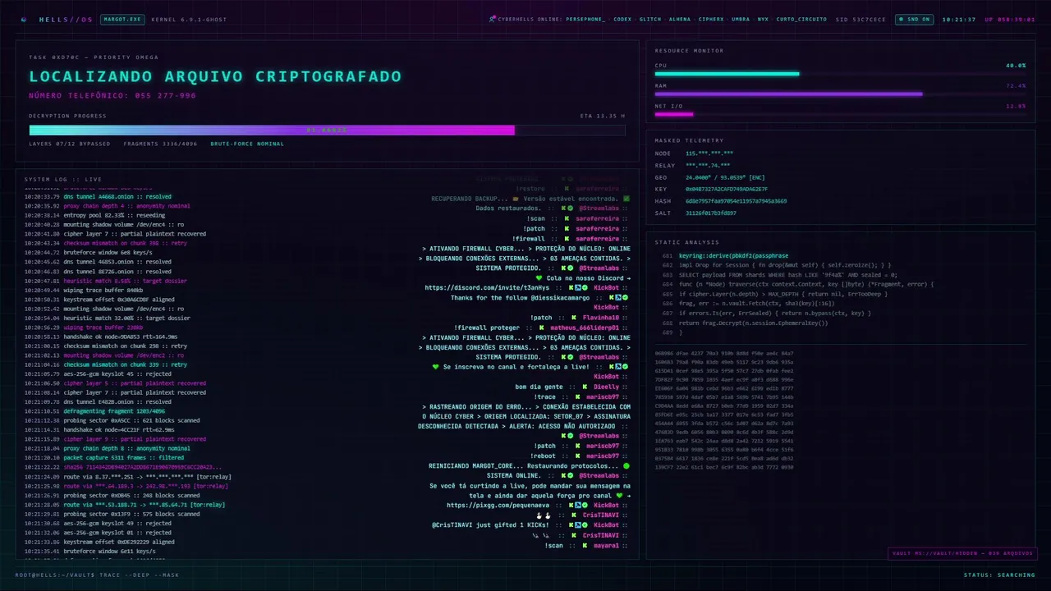Viewport: 1051px width, 591px height.
Task: Click the KEY value 0x04B7327A2CAFD749ADA62E7F
Action: pos(727,189)
